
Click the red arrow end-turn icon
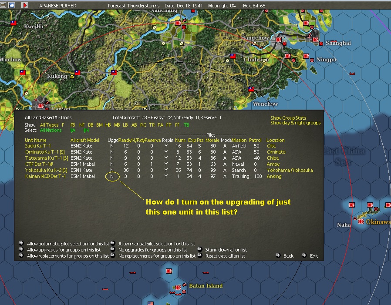[x=25, y=5]
